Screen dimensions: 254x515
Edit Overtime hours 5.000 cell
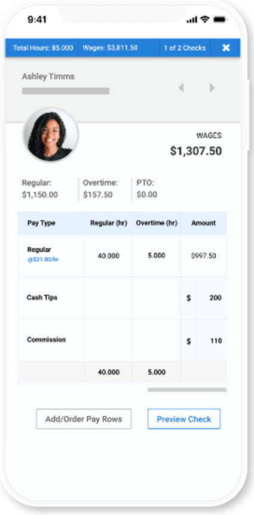[x=156, y=256]
